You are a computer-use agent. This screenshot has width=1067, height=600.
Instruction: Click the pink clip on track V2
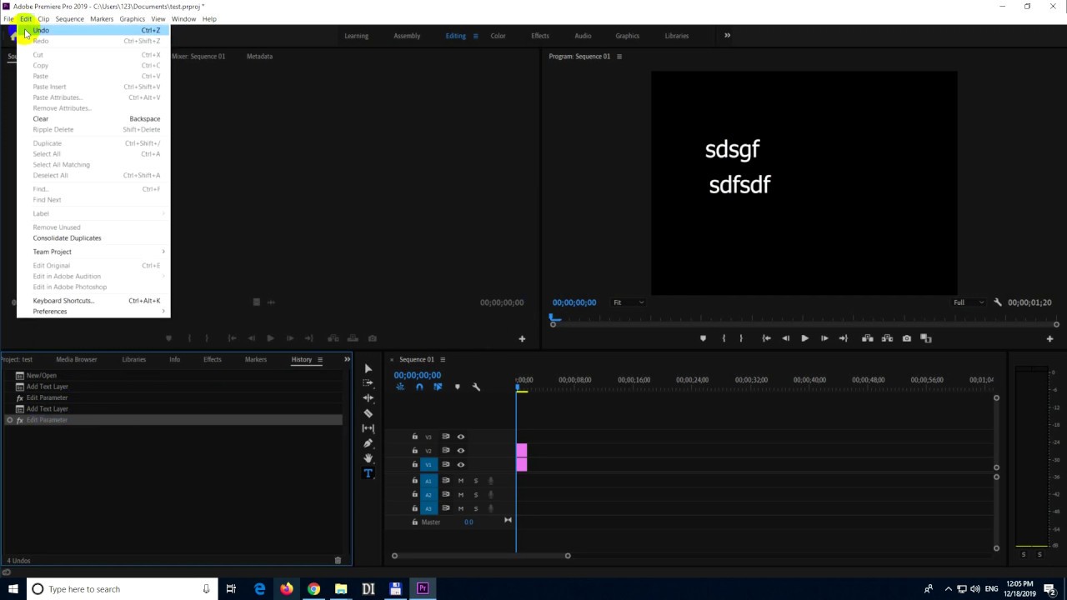pyautogui.click(x=522, y=451)
